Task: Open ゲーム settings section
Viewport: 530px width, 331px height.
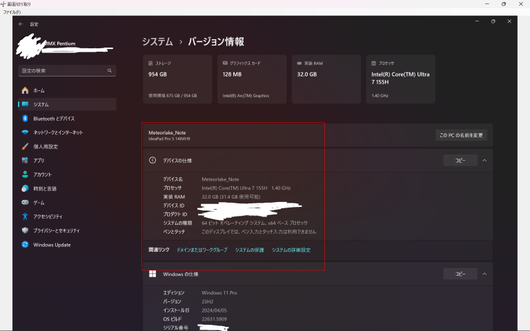Action: pyautogui.click(x=39, y=203)
